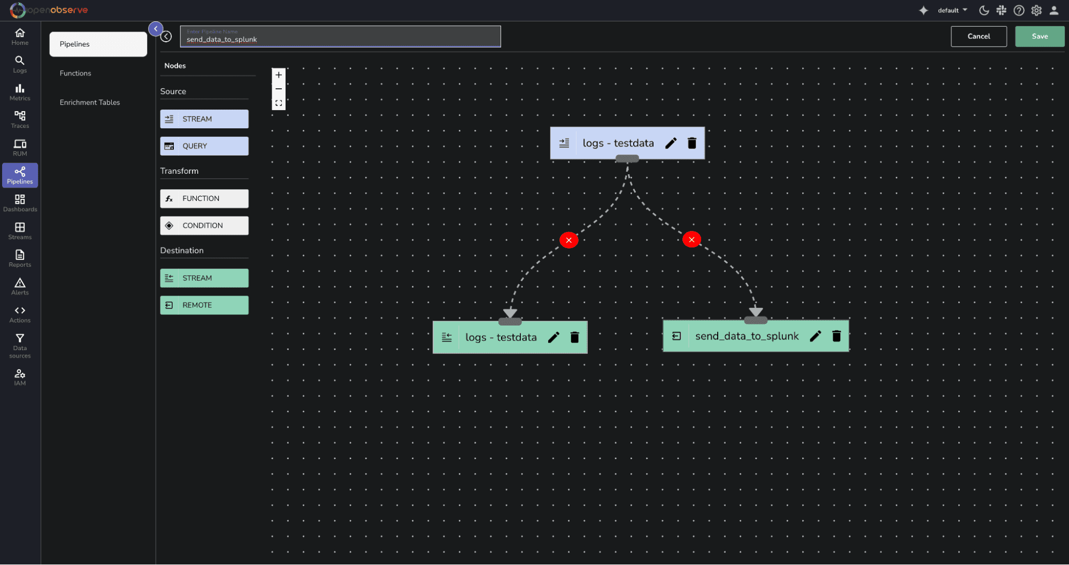Screen dimensions: 1069x565
Task: Zoom in on the pipeline canvas
Action: pos(279,75)
